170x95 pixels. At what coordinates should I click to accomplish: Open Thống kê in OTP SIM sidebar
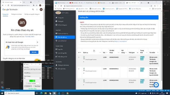pyautogui.click(x=61, y=21)
